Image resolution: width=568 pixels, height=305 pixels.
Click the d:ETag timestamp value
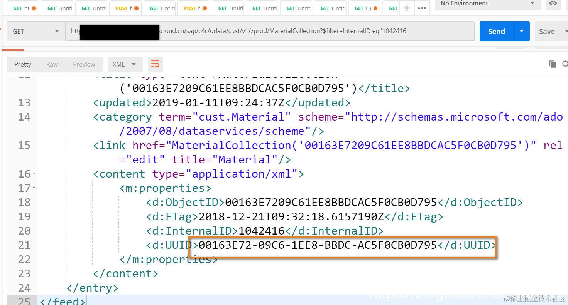291,216
